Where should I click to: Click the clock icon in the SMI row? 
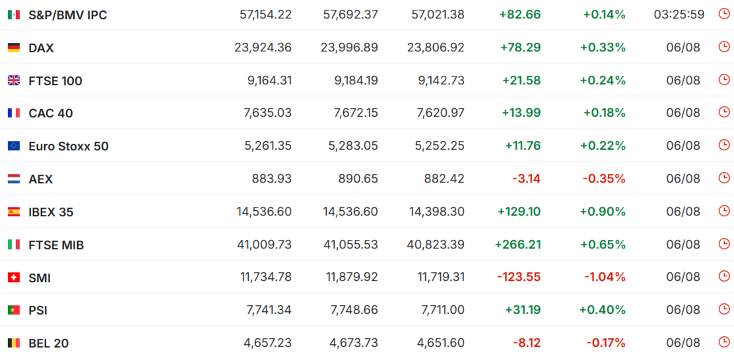[x=723, y=276]
